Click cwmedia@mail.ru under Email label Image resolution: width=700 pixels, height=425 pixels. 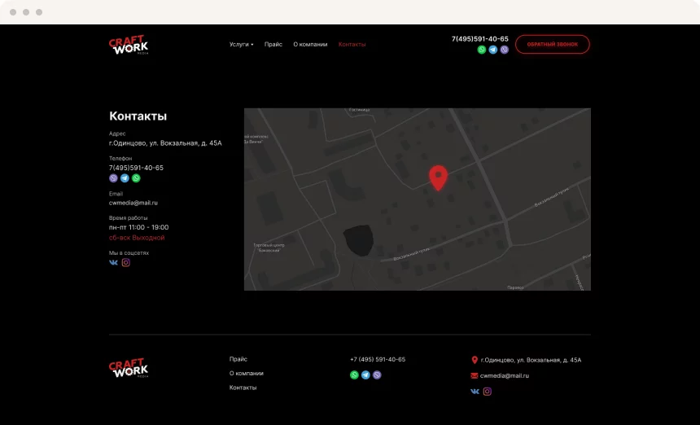point(133,203)
